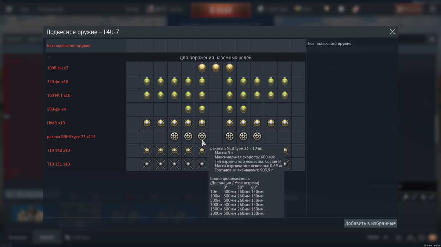Click rightmost HVAR rocket icon
Screen dimensions: 441x247
(x=285, y=123)
